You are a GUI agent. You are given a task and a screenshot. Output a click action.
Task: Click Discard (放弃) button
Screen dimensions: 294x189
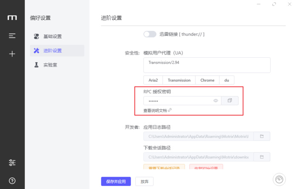pyautogui.click(x=144, y=181)
